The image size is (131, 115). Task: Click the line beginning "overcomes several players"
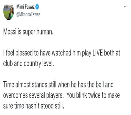pos(61,96)
